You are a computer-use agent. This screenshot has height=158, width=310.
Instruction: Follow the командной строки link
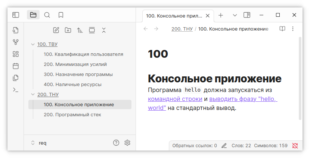tap(175, 99)
